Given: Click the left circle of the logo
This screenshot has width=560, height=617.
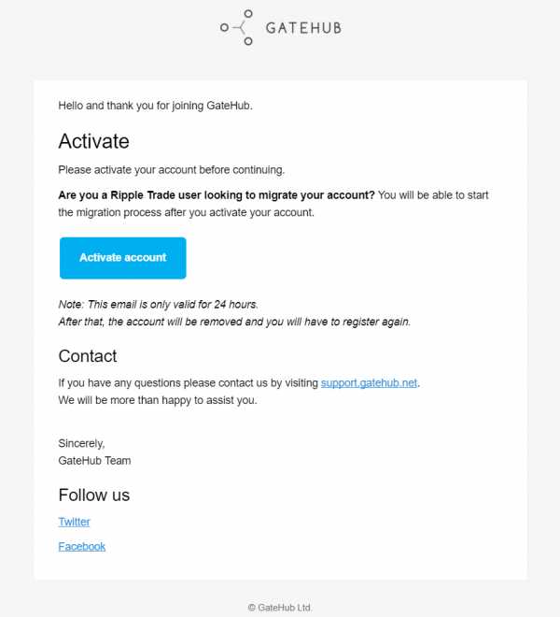Looking at the screenshot, I should coord(224,27).
